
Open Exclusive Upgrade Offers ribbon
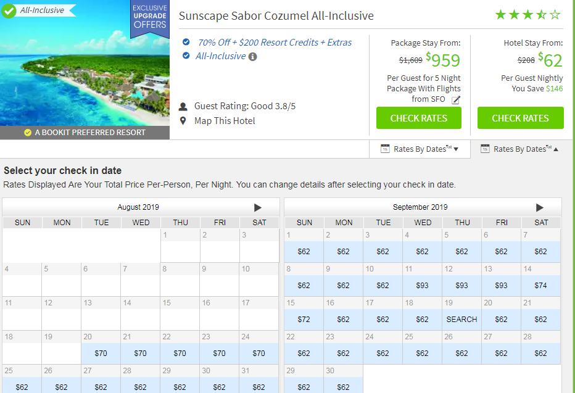point(149,17)
